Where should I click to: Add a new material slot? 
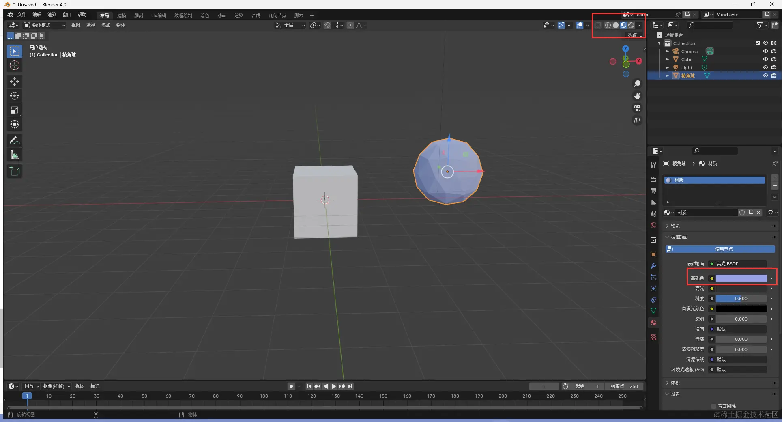coord(775,178)
